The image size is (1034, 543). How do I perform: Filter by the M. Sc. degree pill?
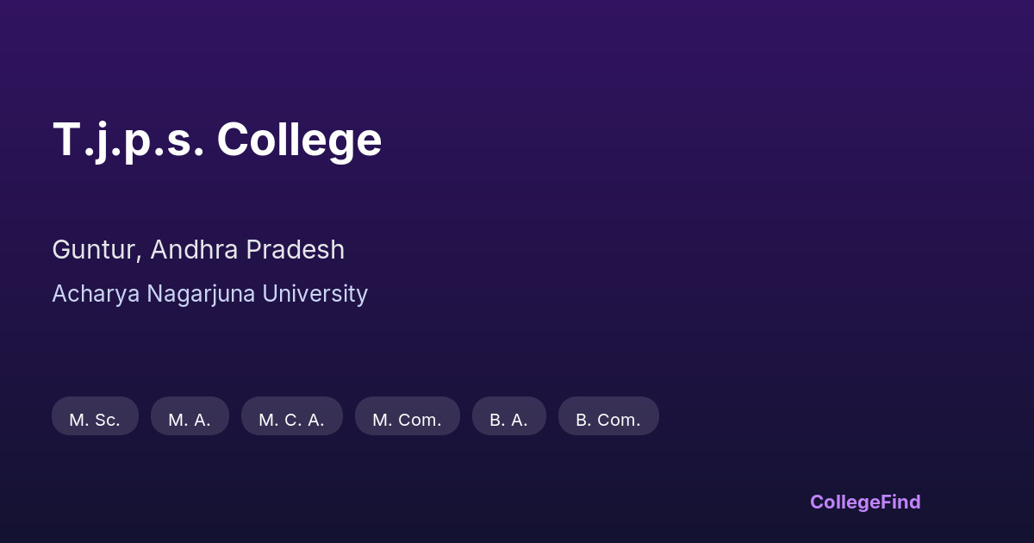(x=95, y=419)
